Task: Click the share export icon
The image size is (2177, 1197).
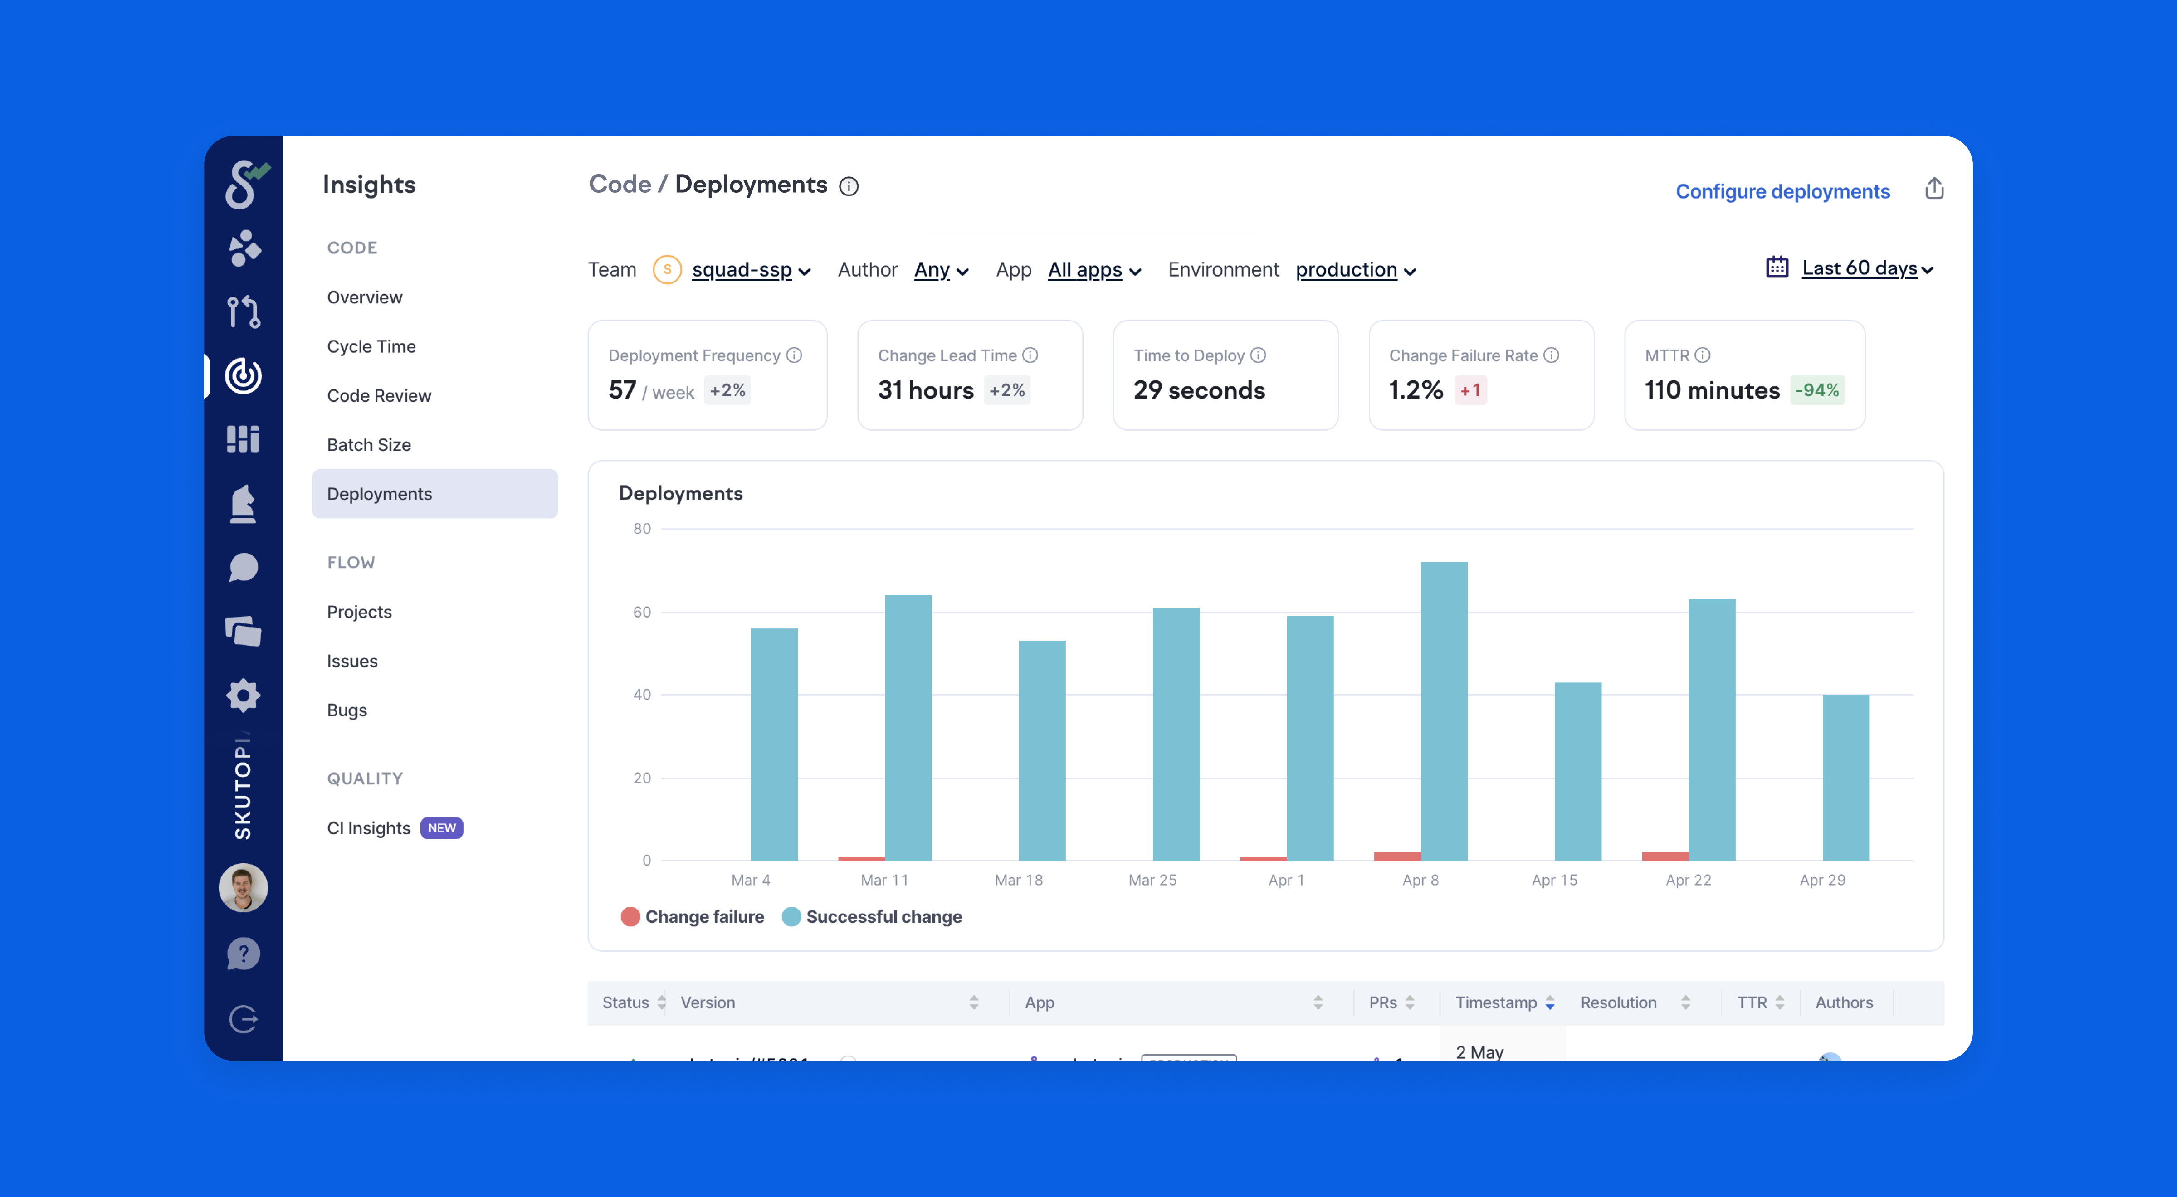Action: tap(1933, 189)
